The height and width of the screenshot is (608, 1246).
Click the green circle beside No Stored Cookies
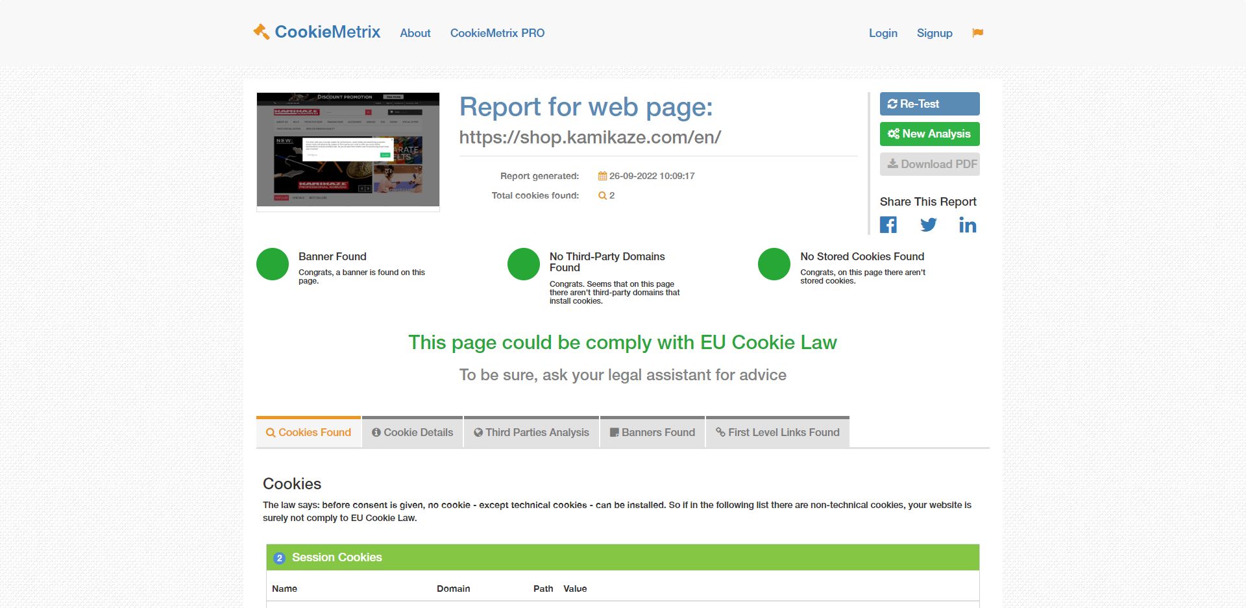tap(774, 264)
